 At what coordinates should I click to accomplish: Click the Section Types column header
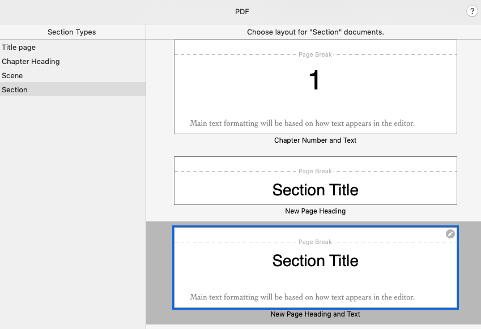pos(72,32)
